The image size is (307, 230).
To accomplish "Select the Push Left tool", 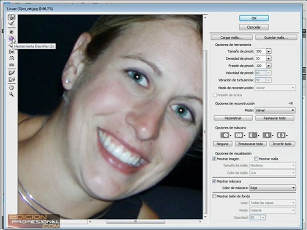I will click(12, 52).
